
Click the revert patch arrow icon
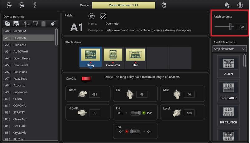click(x=92, y=16)
